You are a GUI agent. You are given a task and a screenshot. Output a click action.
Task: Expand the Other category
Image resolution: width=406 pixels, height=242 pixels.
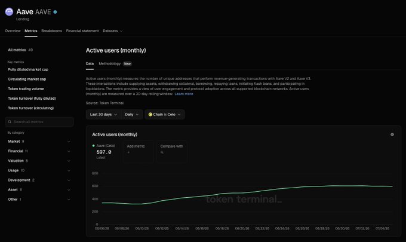[x=39, y=200]
